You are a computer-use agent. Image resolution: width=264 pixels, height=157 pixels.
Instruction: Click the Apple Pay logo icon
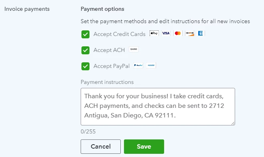pos(154,33)
